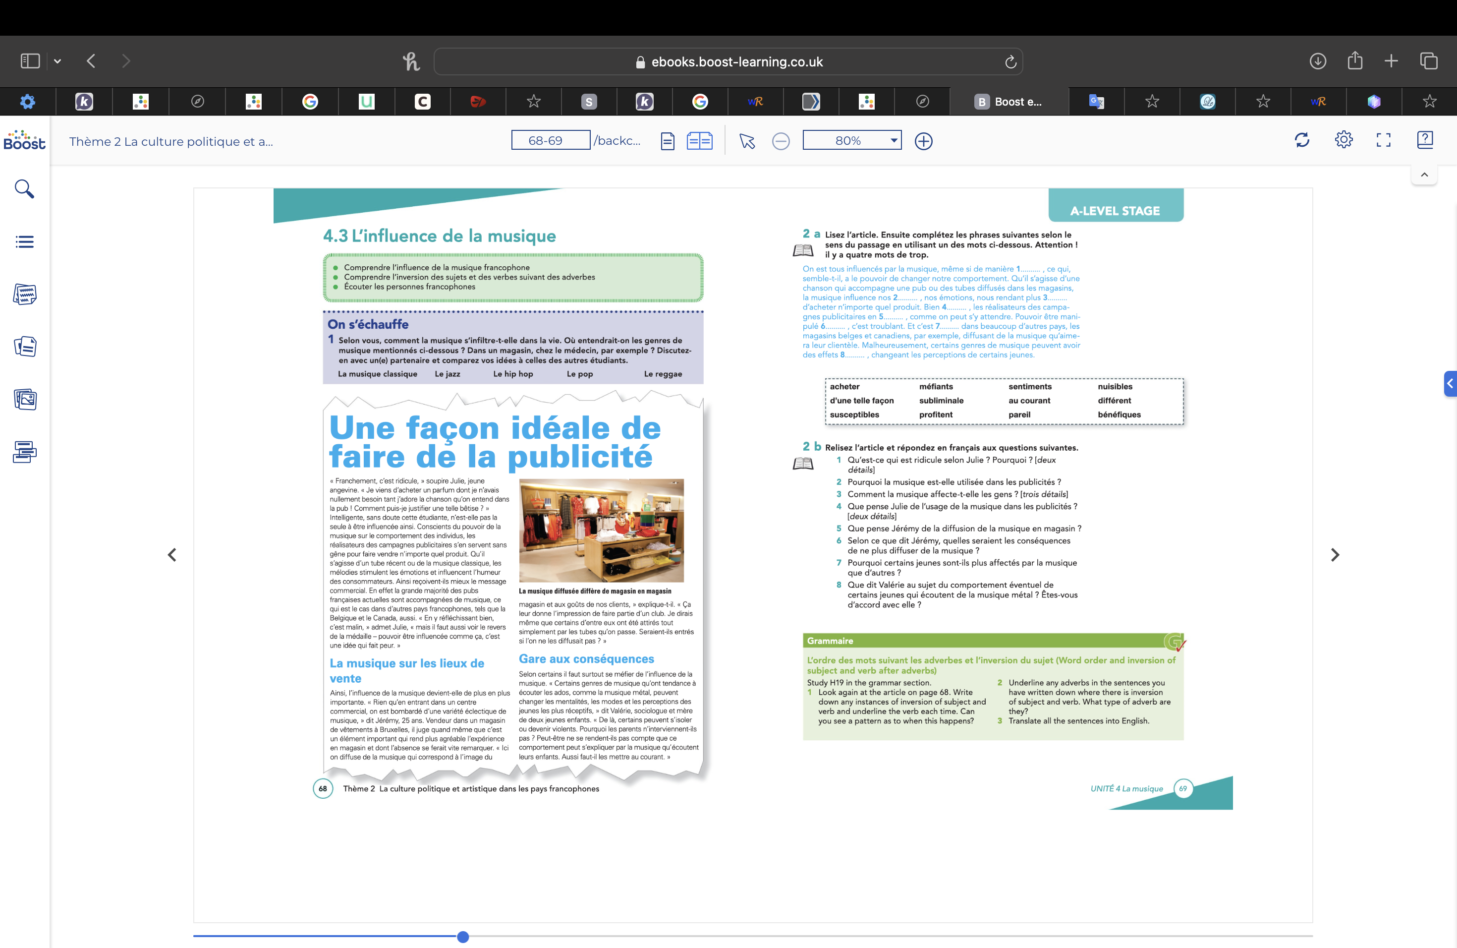Click the word subliminale in the word box
Viewport: 1457px width, 948px height.
[941, 401]
